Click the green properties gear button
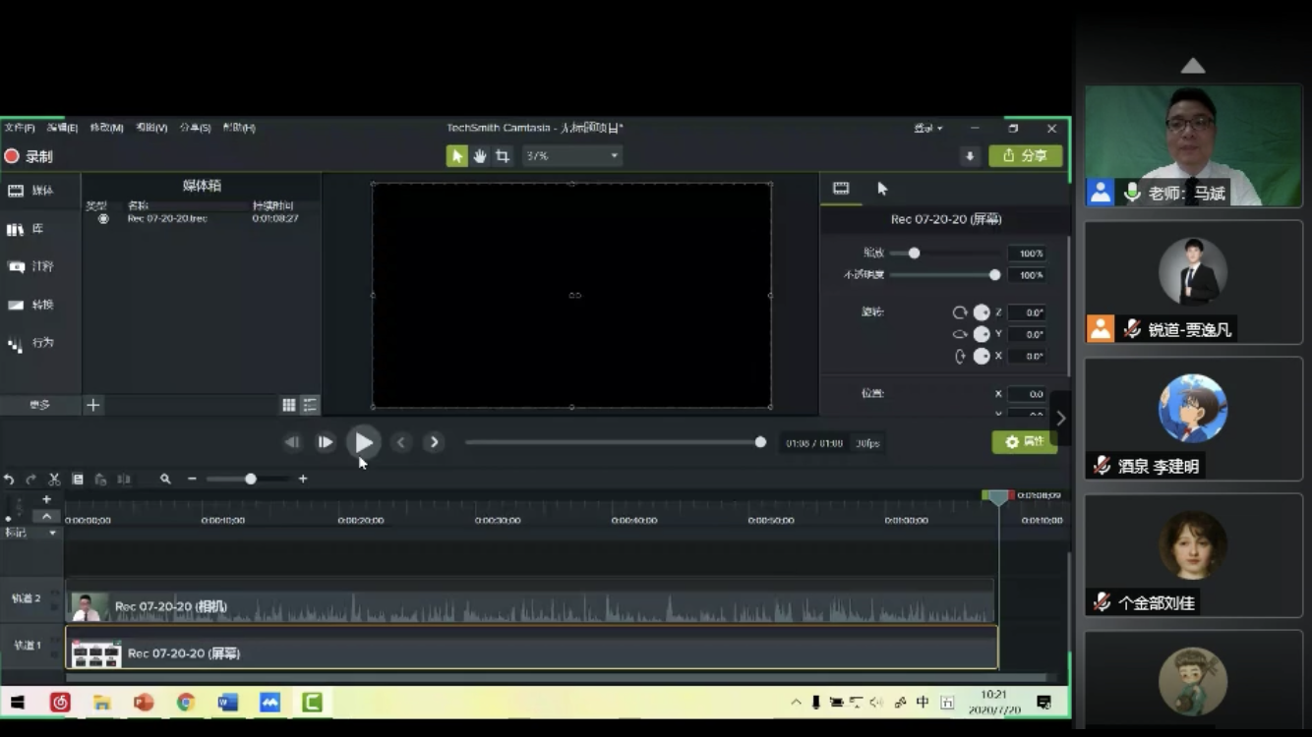This screenshot has height=737, width=1312. (1025, 442)
